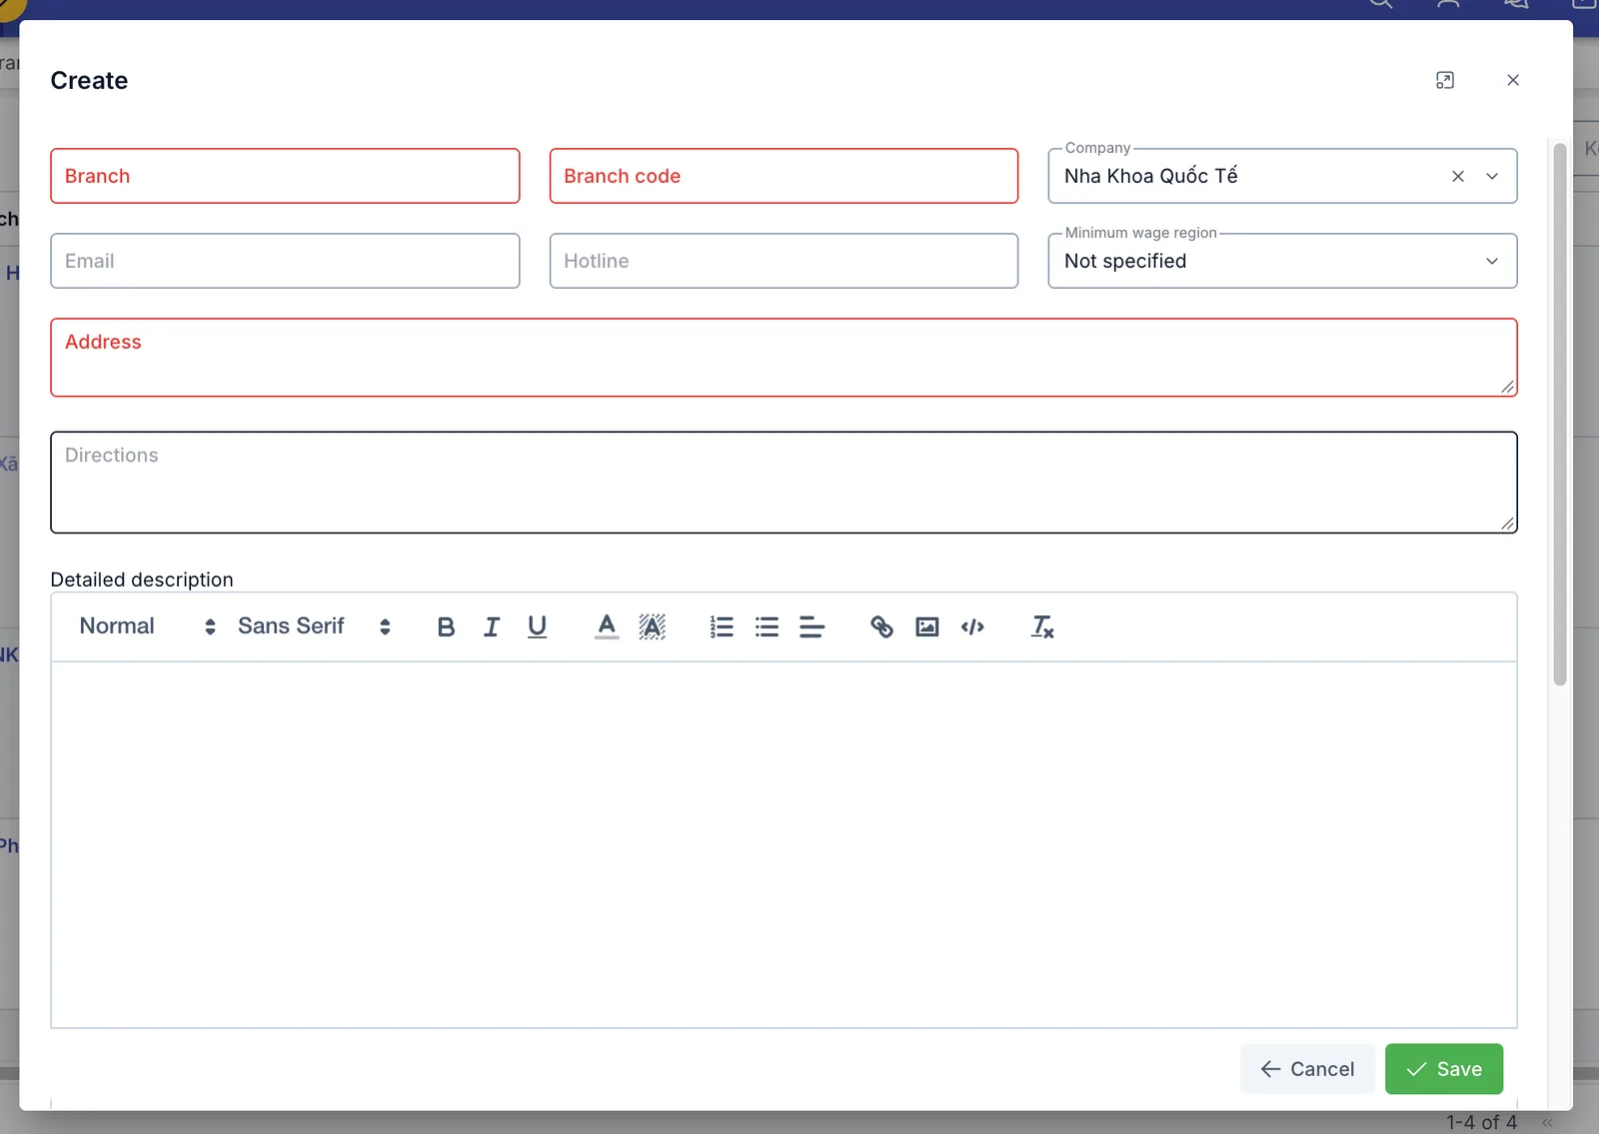Screen dimensions: 1599x1134
Task: Clear the selected Company value
Action: (1458, 176)
